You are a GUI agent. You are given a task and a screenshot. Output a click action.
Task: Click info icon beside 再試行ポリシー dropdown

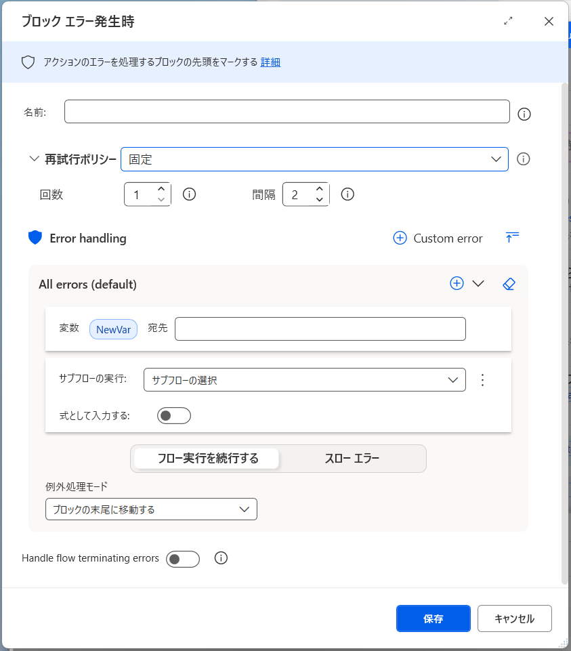523,159
